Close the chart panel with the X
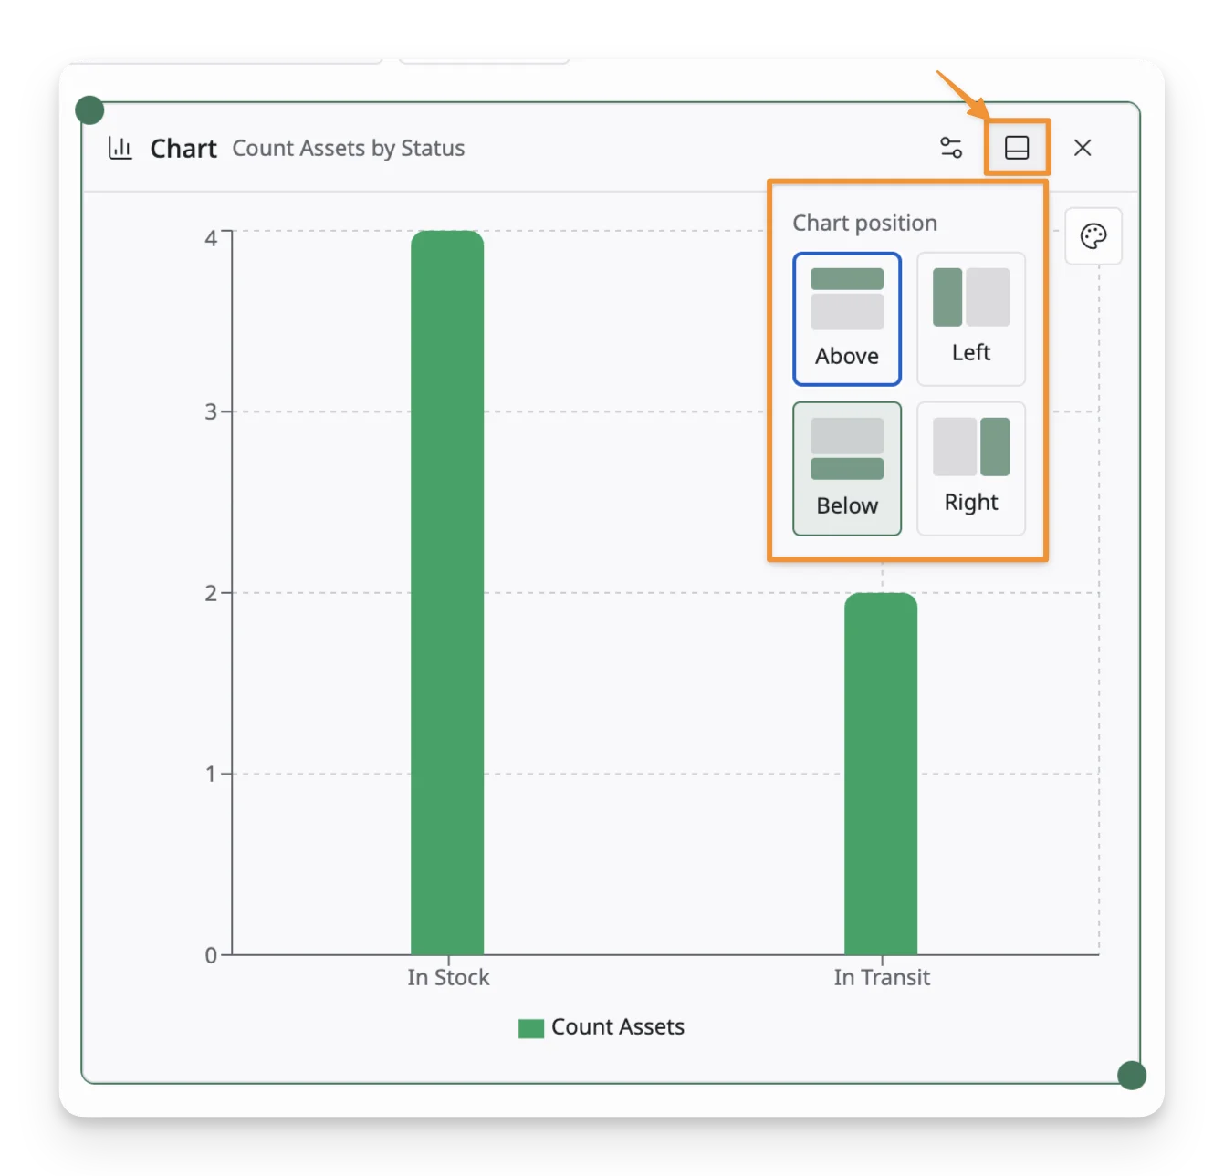This screenshot has width=1224, height=1176. pos(1083,148)
